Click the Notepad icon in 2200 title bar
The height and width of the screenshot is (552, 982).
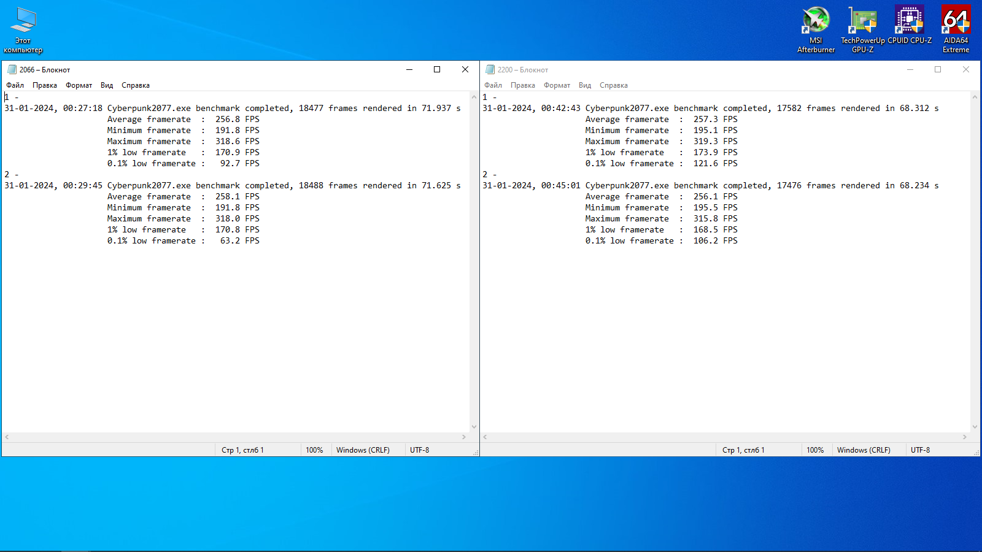coord(490,69)
